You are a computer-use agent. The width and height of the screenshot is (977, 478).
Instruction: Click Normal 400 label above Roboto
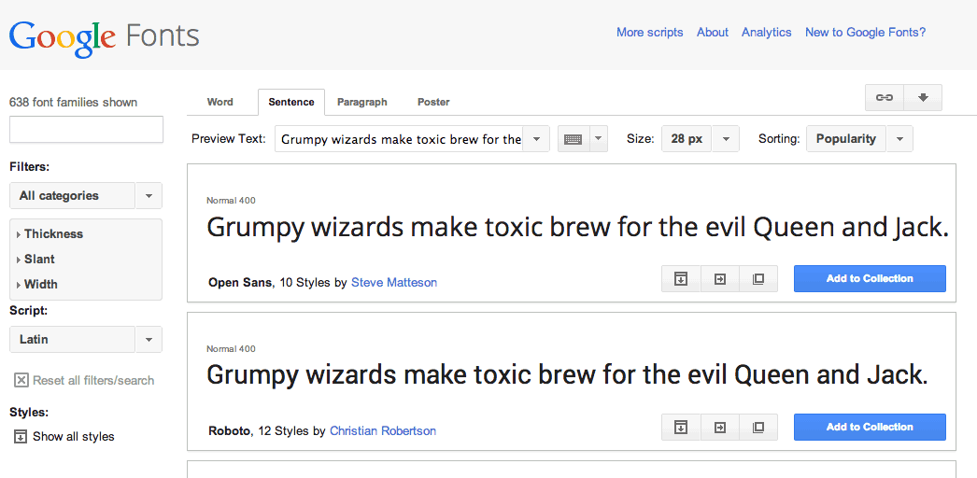coord(231,348)
